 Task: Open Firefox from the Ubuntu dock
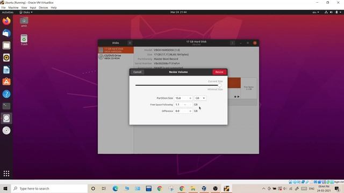tap(6, 21)
